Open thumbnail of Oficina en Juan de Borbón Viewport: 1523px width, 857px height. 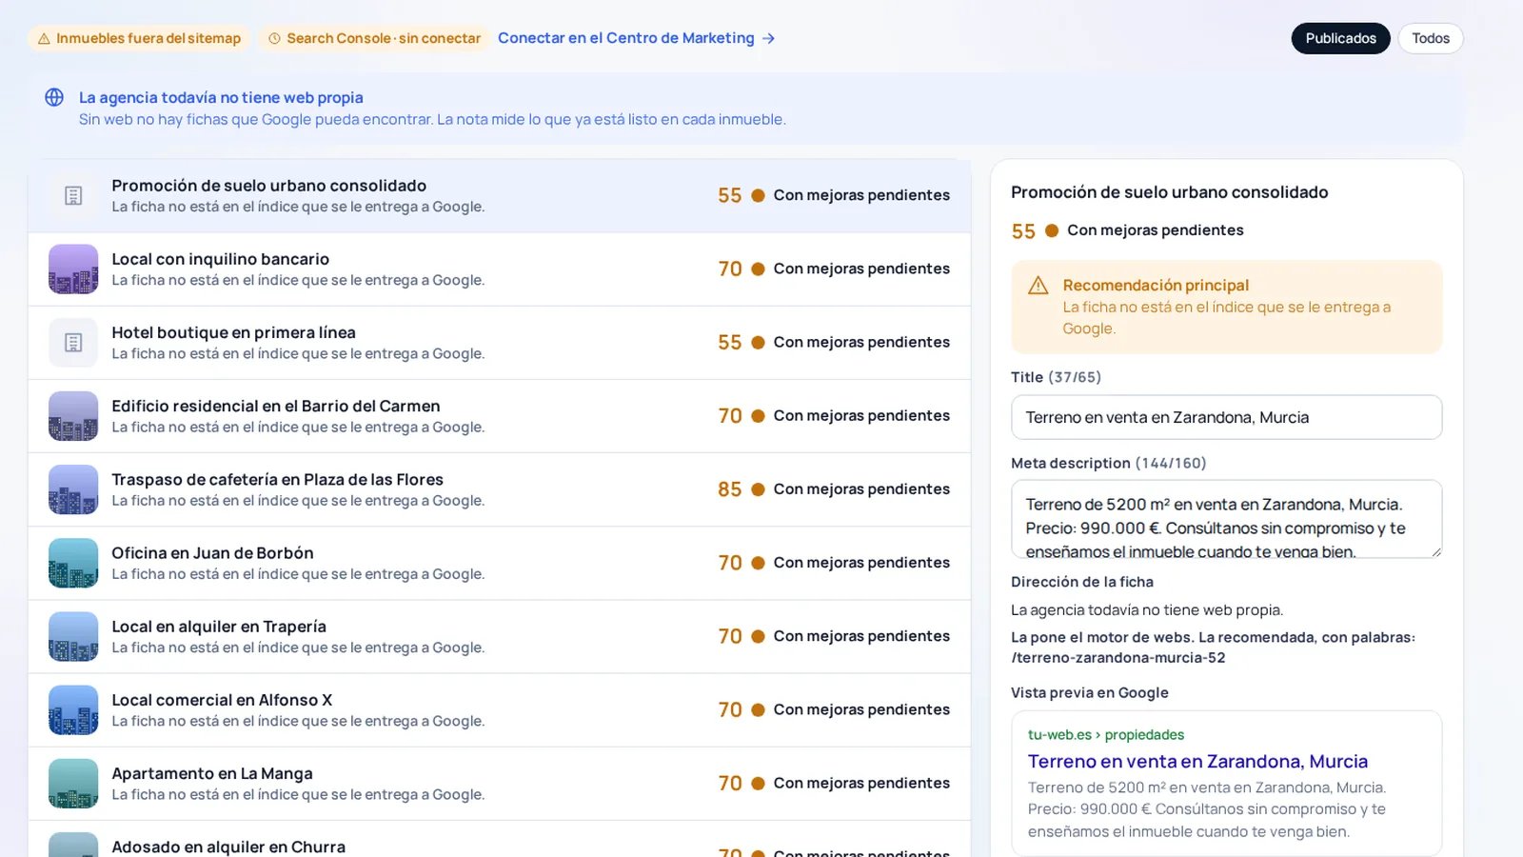(73, 563)
